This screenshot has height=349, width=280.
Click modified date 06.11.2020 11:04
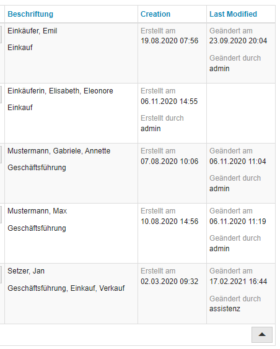pos(238,161)
